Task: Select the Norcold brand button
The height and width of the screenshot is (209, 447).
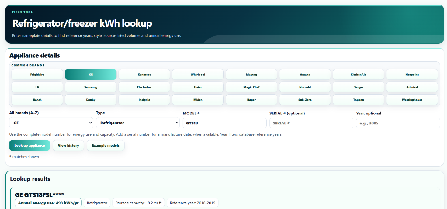Action: tap(305, 87)
